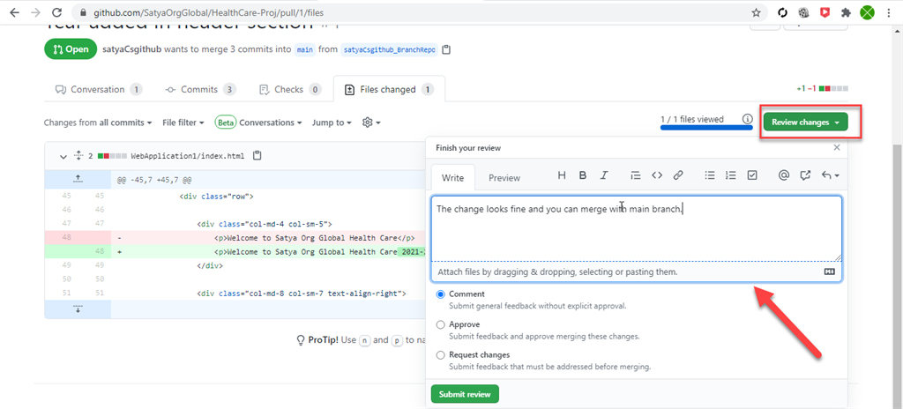Expand diff downward below line 51
The width and height of the screenshot is (903, 409).
[x=78, y=309]
